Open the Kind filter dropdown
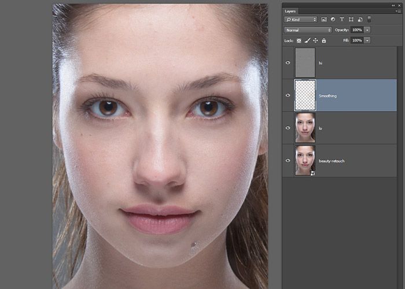Screen dimensions: 405x289 (x=300, y=20)
